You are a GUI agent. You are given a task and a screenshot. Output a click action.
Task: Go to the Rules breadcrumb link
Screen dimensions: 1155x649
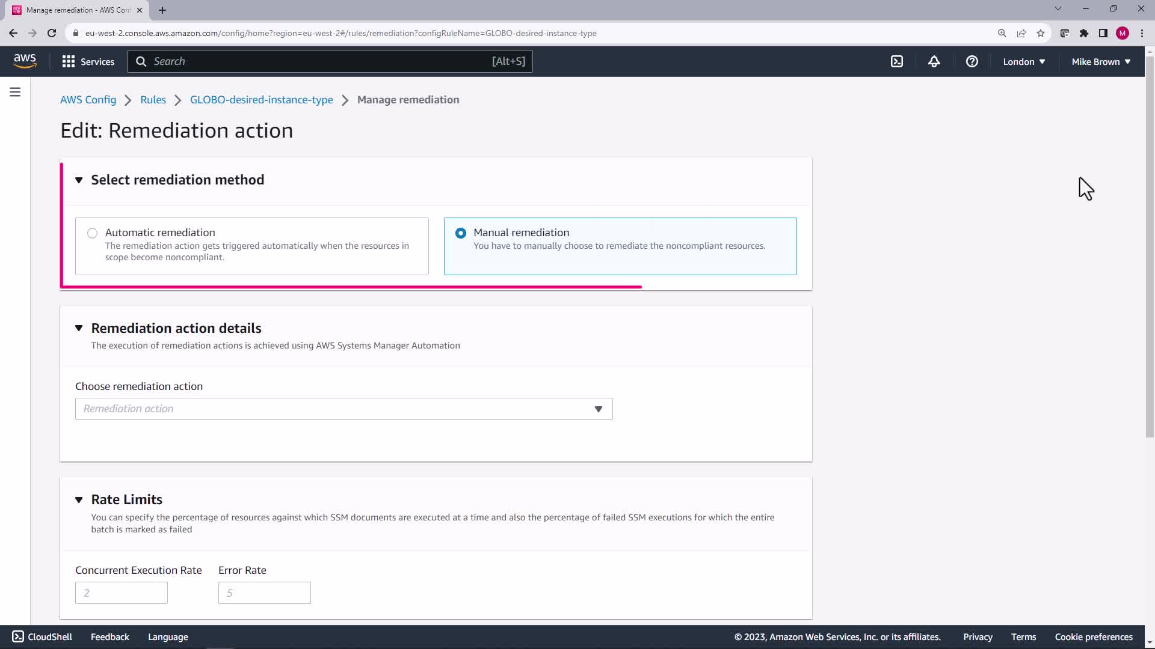pos(153,100)
